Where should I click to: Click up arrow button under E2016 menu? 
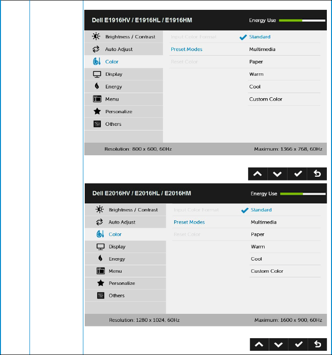pyautogui.click(x=259, y=344)
